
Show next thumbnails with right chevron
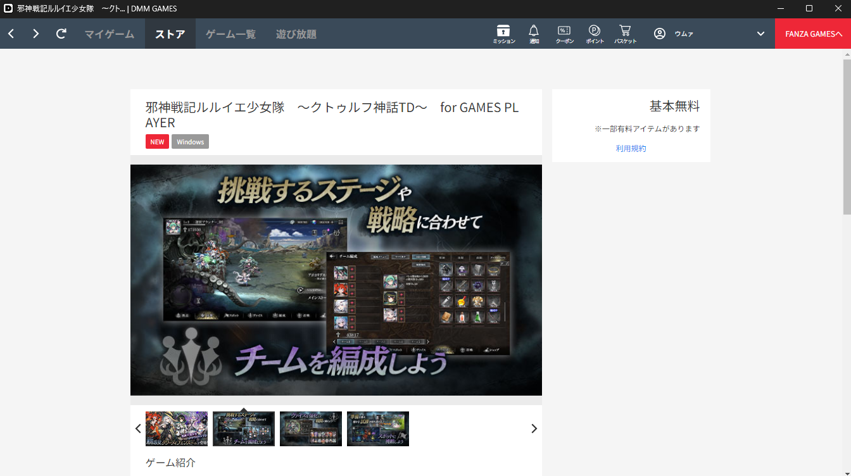click(x=534, y=429)
